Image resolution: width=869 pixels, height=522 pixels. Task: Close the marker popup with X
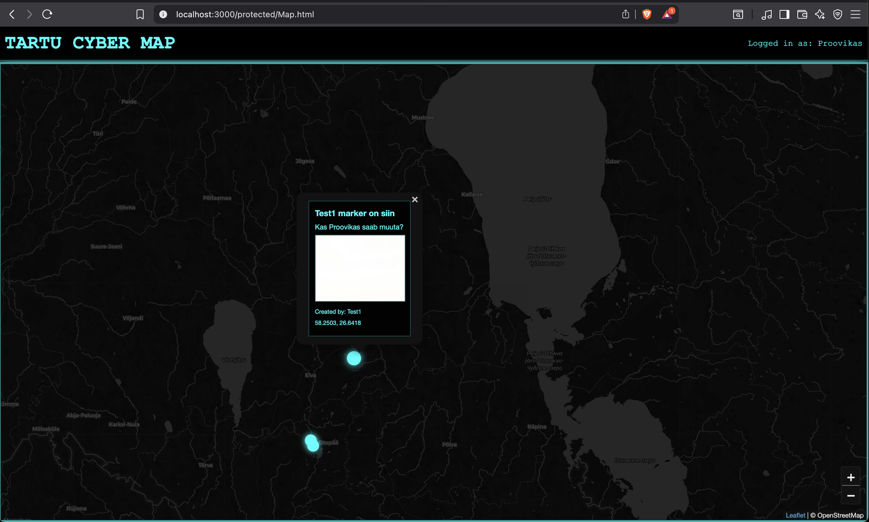(415, 200)
